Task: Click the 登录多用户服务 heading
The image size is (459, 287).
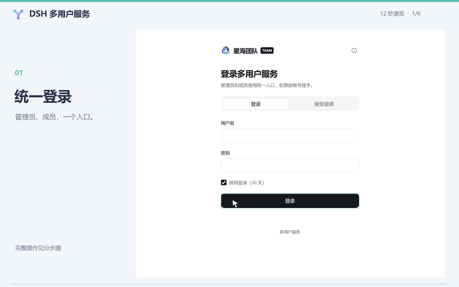Action: click(x=249, y=74)
